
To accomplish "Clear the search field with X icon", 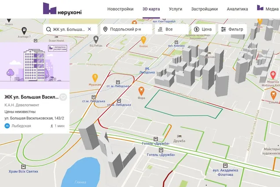I will (89, 29).
